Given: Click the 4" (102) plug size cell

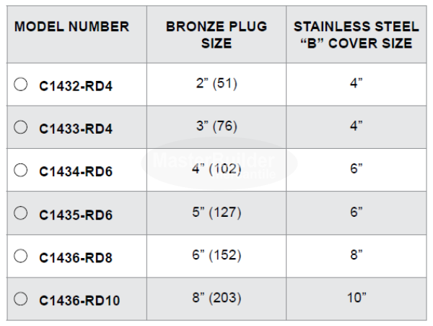Looking at the screenshot, I should click(216, 170).
